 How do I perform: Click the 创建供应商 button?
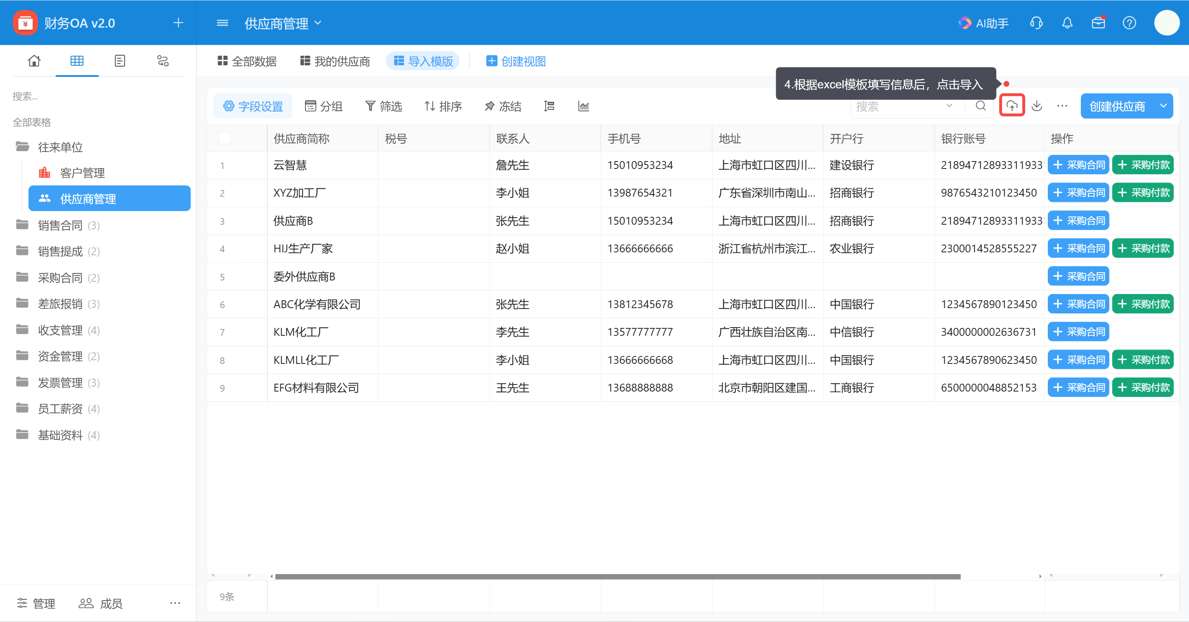tap(1117, 106)
